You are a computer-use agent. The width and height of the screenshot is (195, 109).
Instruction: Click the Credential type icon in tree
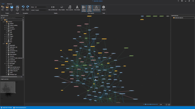9,60
